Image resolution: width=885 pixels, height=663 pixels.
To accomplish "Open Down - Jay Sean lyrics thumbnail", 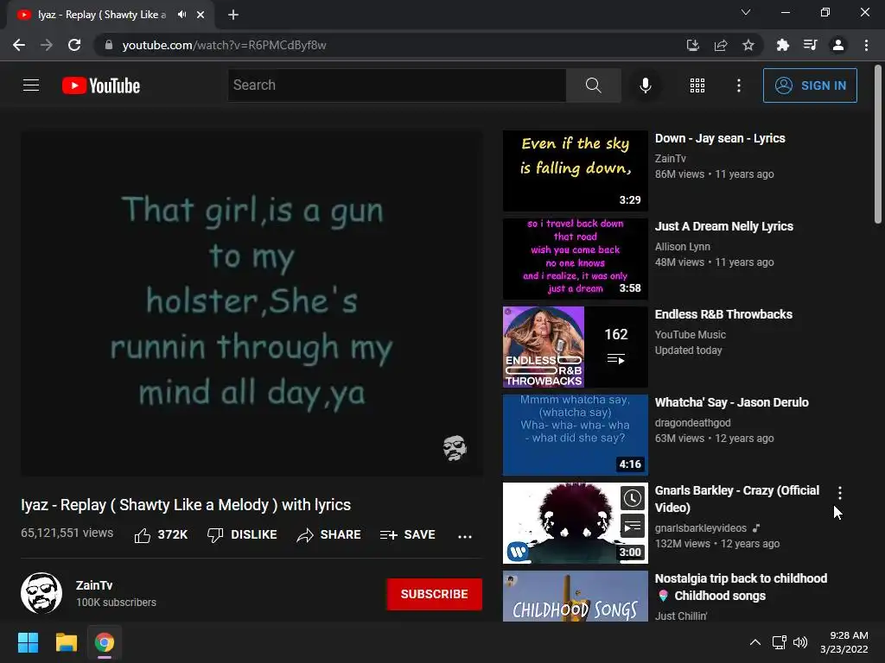I will click(x=575, y=171).
